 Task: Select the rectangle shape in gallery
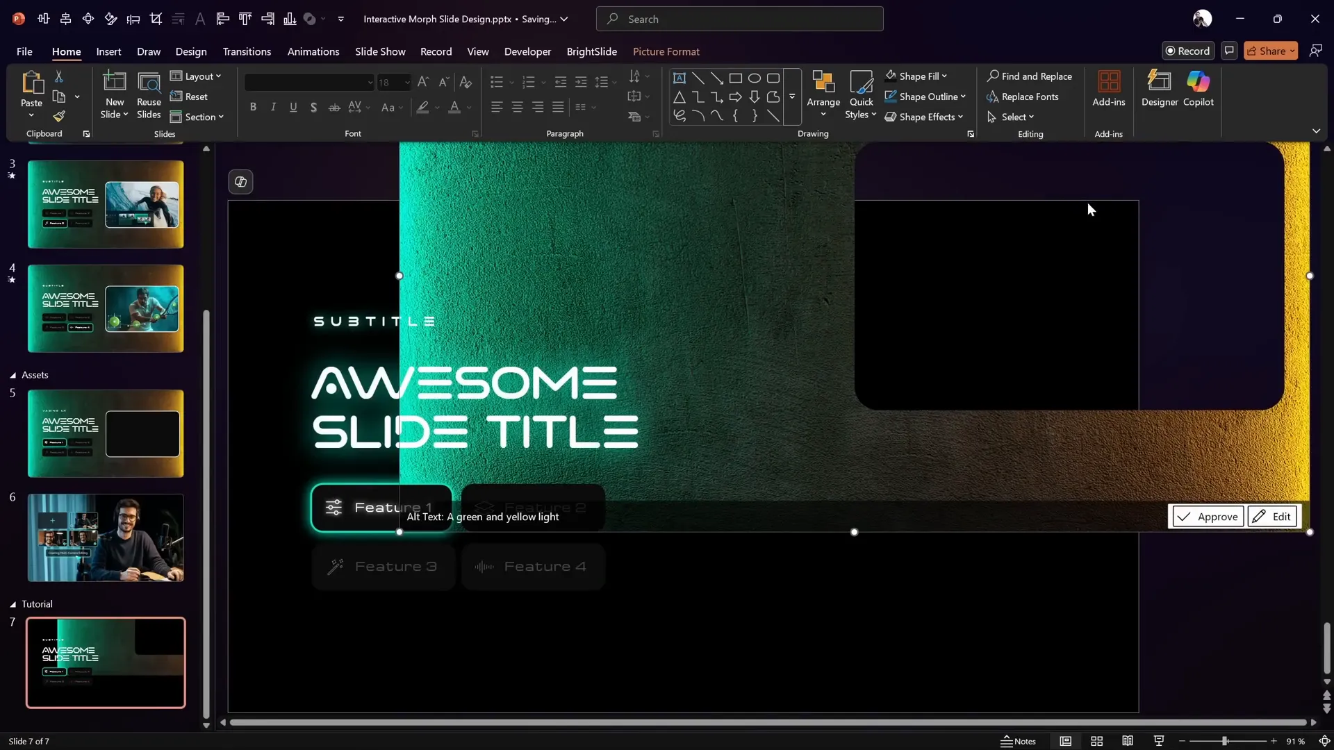[736, 78]
